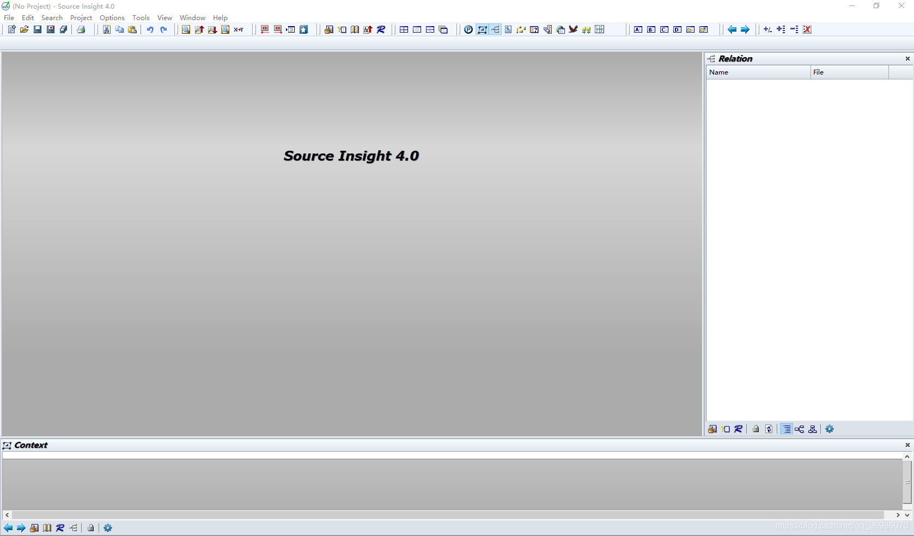Click the Layout A button
The image size is (914, 536).
[638, 29]
